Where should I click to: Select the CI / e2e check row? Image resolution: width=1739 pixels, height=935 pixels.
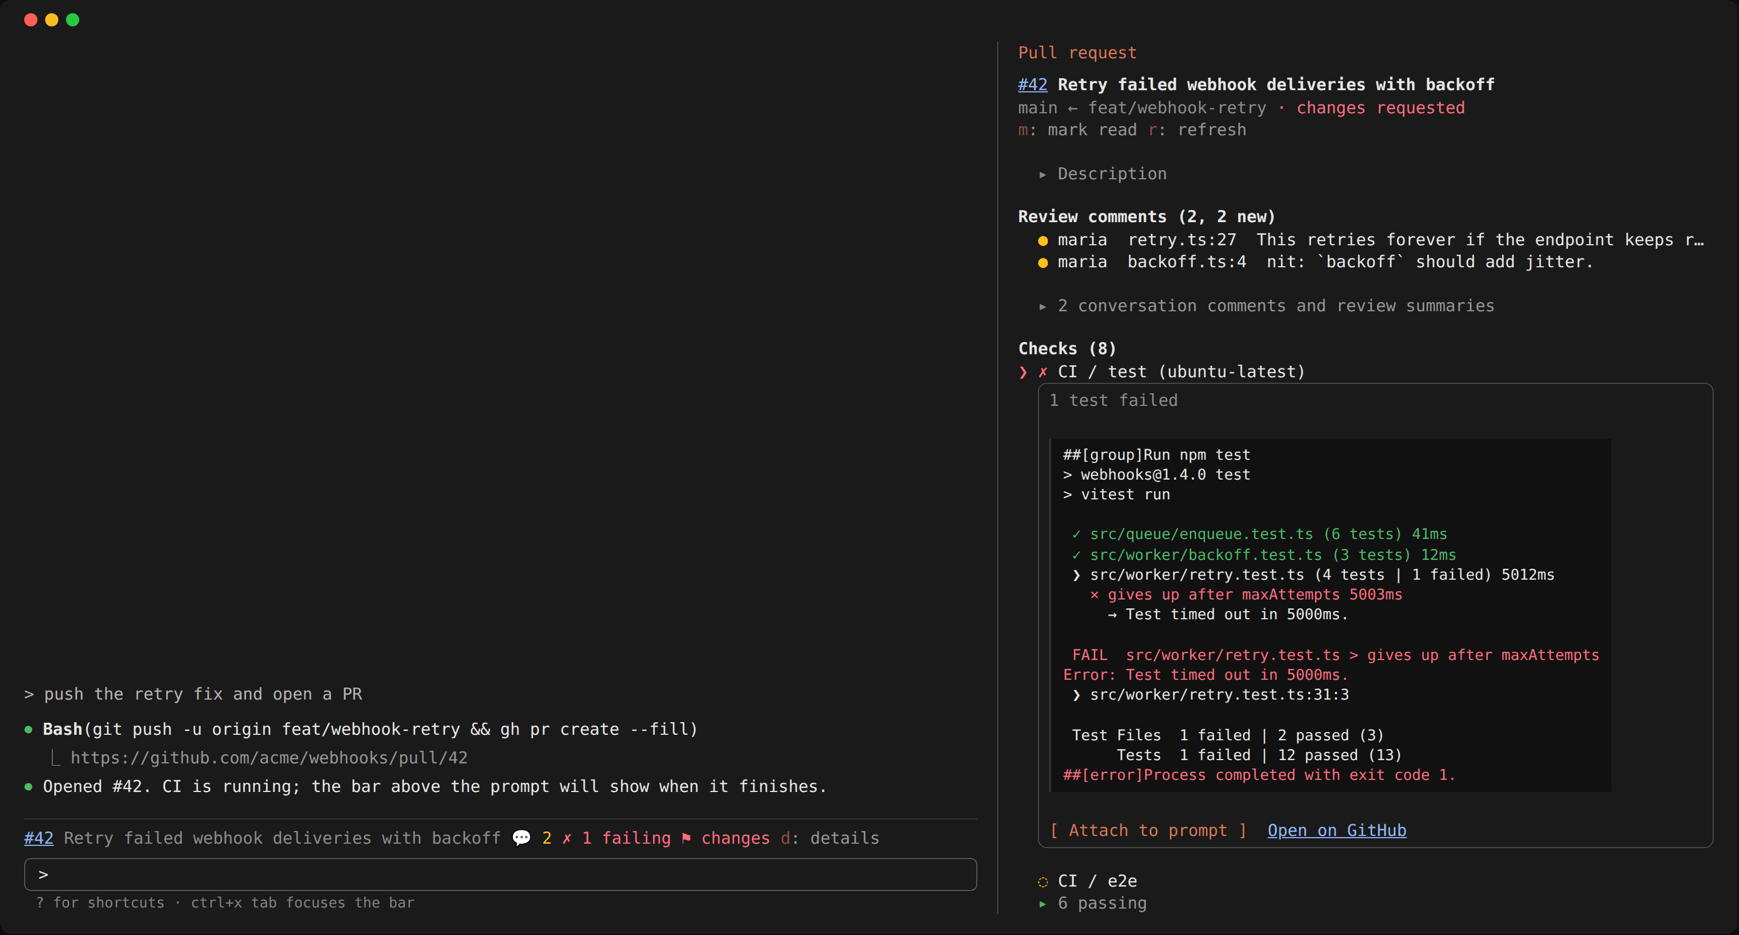coord(1087,881)
